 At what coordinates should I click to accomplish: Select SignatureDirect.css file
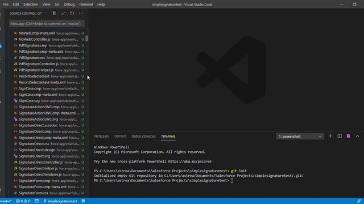point(47,144)
